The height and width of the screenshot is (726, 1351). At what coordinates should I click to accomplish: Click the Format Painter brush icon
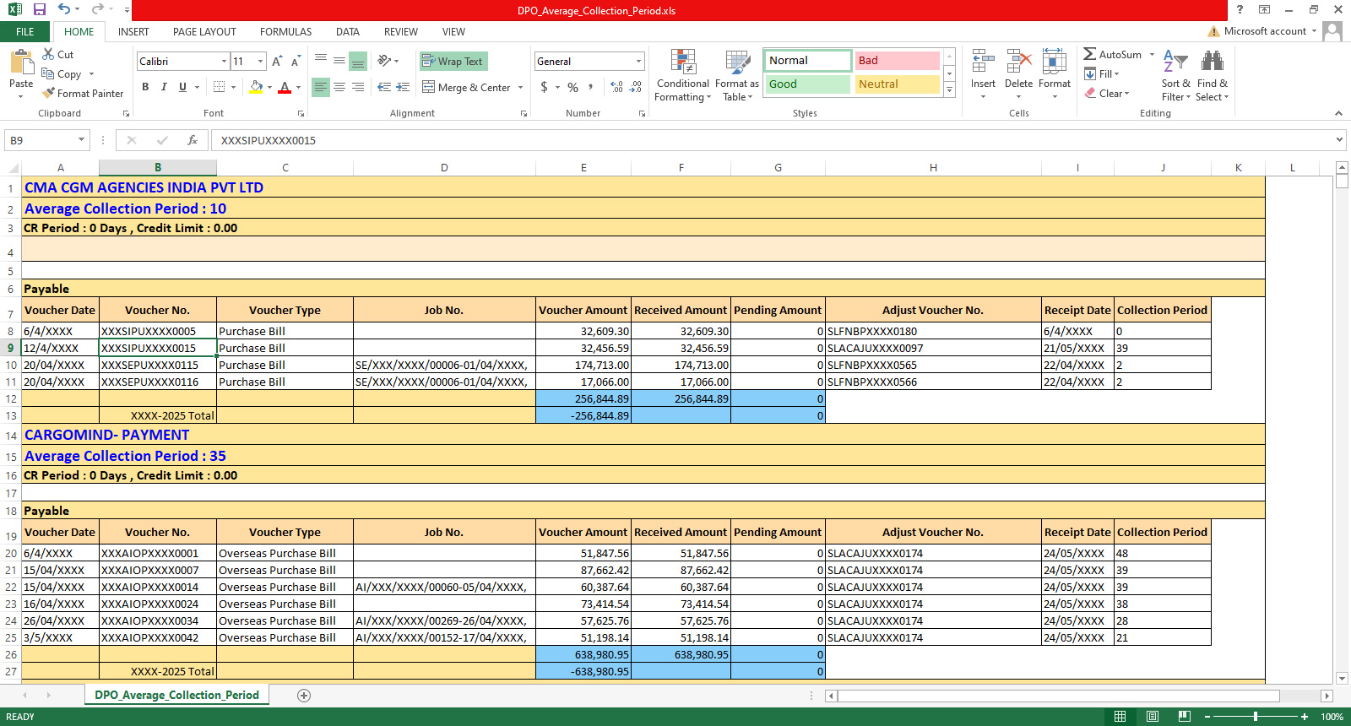click(49, 94)
